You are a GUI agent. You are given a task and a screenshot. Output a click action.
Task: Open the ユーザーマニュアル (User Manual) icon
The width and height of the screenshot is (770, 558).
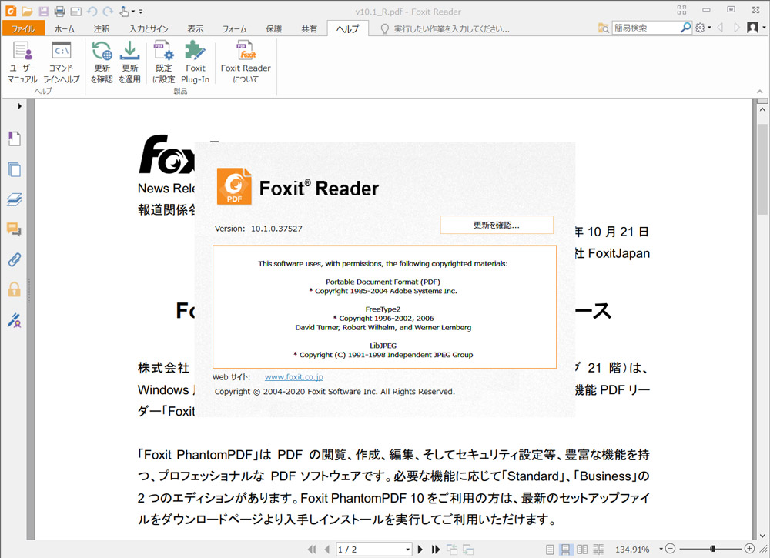point(22,59)
